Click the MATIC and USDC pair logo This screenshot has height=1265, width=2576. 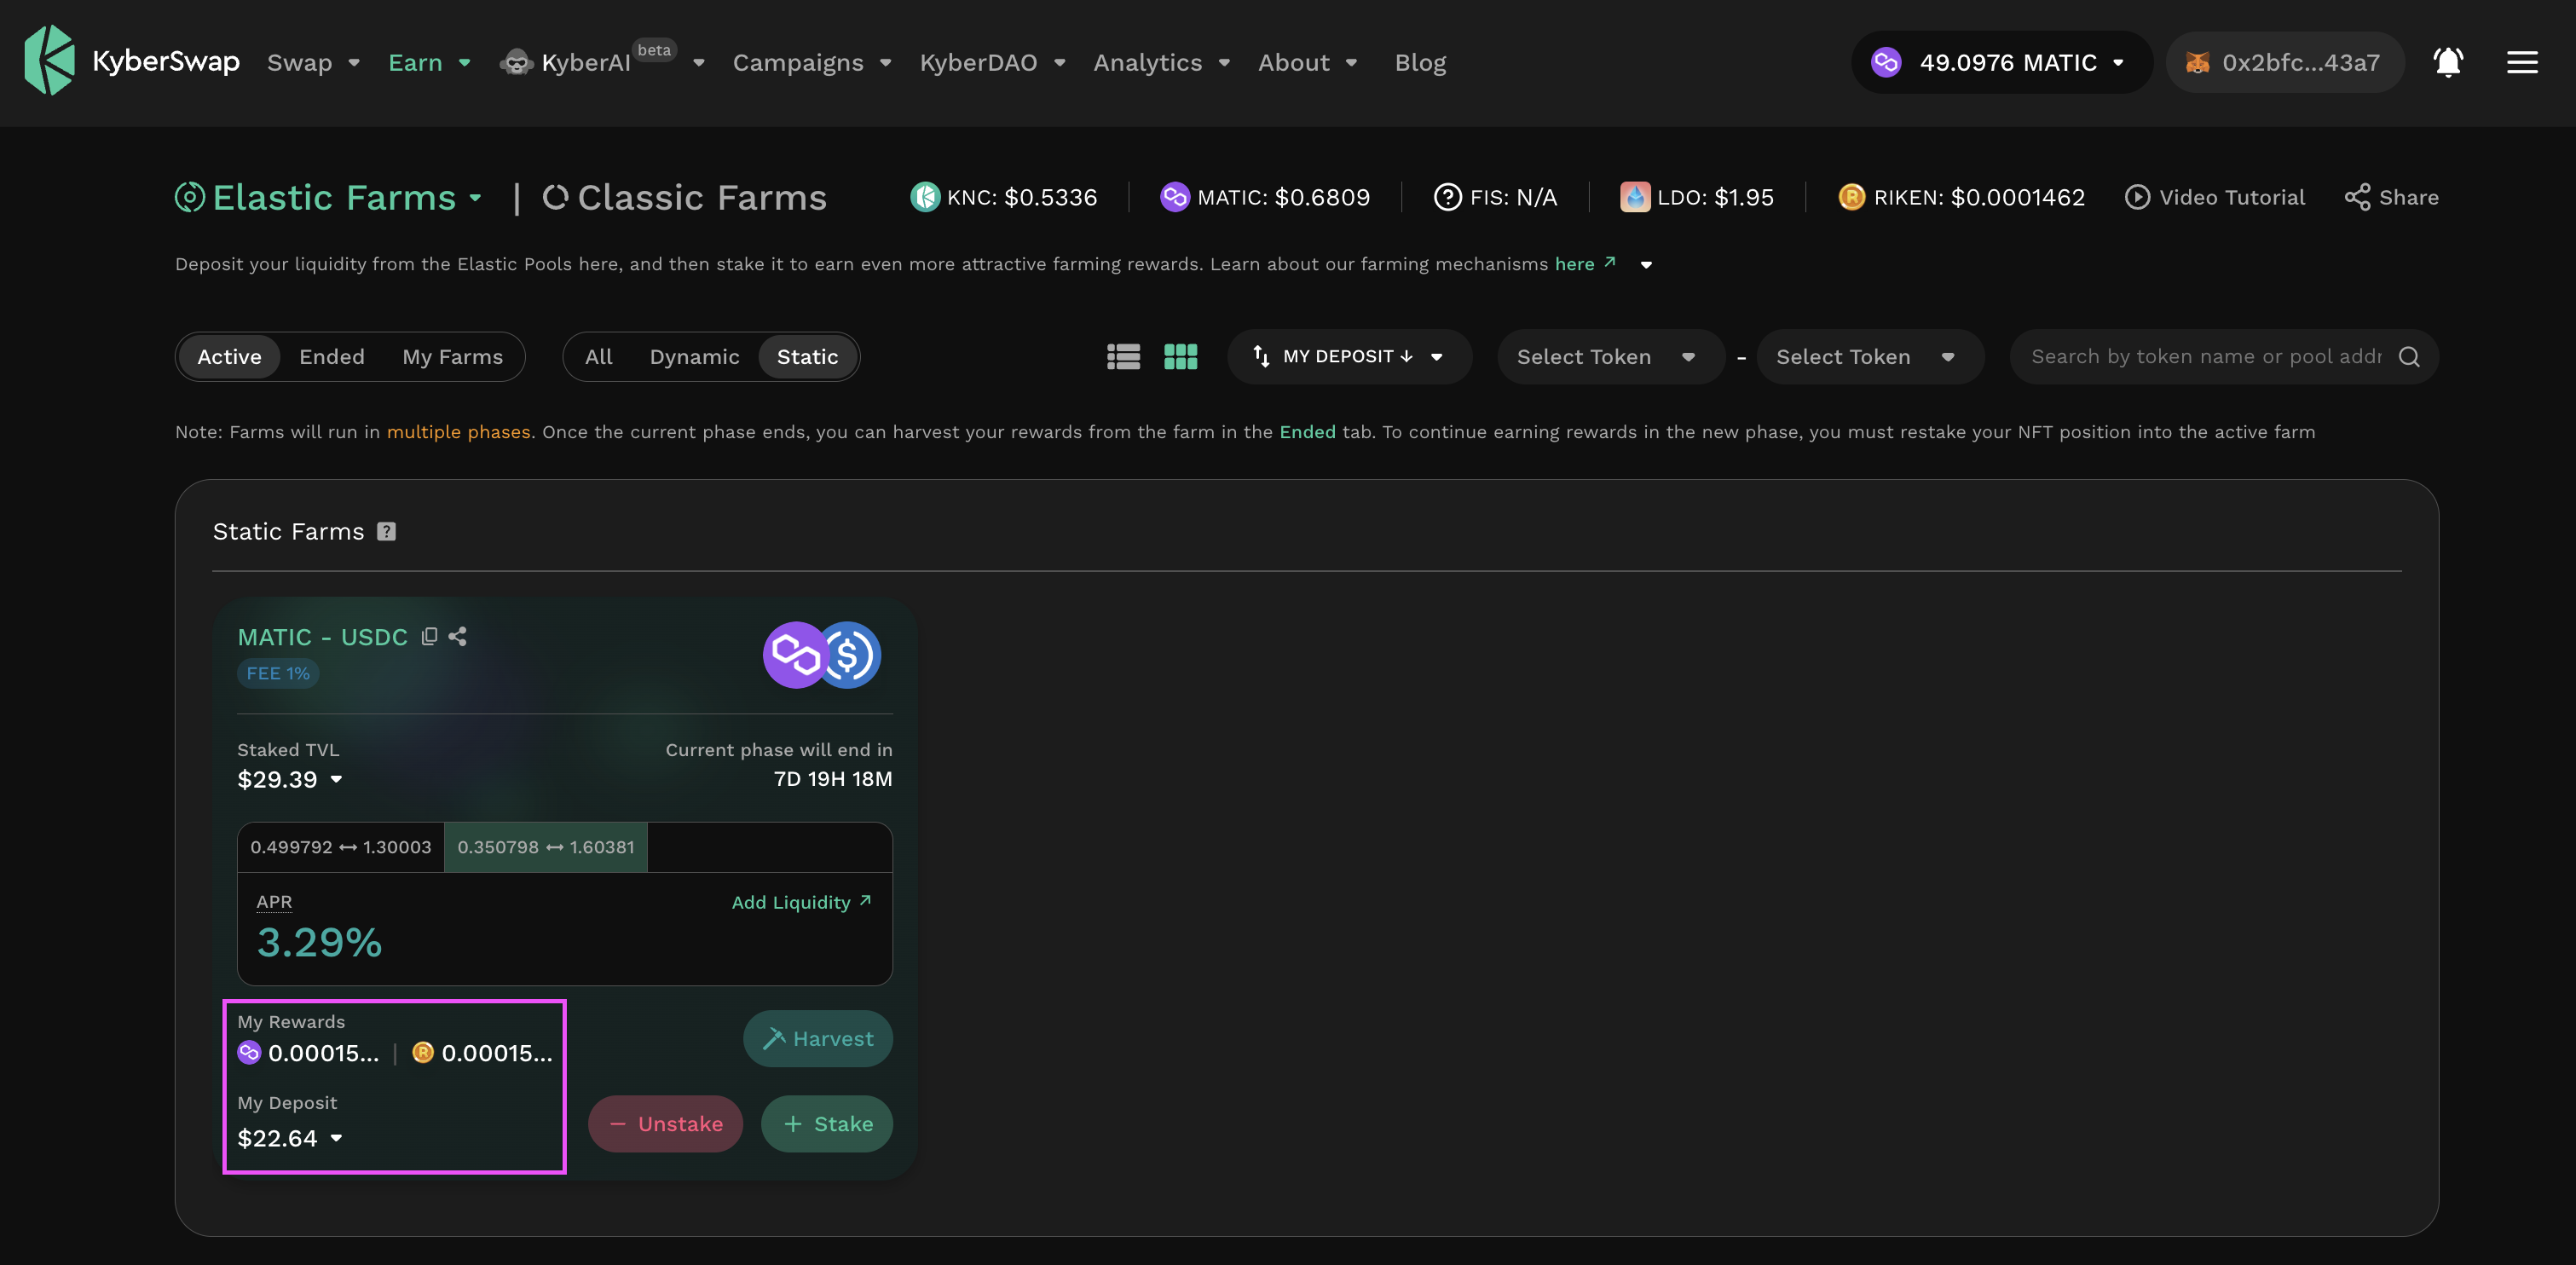(x=822, y=655)
